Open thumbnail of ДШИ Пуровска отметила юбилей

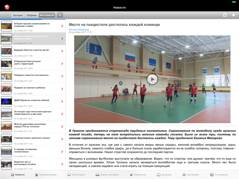pyautogui.click(x=6, y=102)
